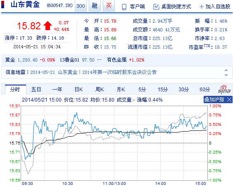Close the 叠加沪指 overlay with X
This screenshot has height=187, width=233.
pyautogui.click(x=229, y=99)
